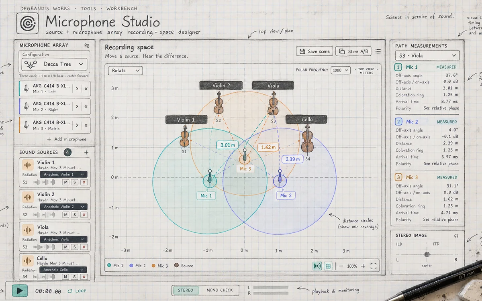The height and width of the screenshot is (301, 482).
Task: Click the Violin 1 waveform icon
Action: pos(28,165)
